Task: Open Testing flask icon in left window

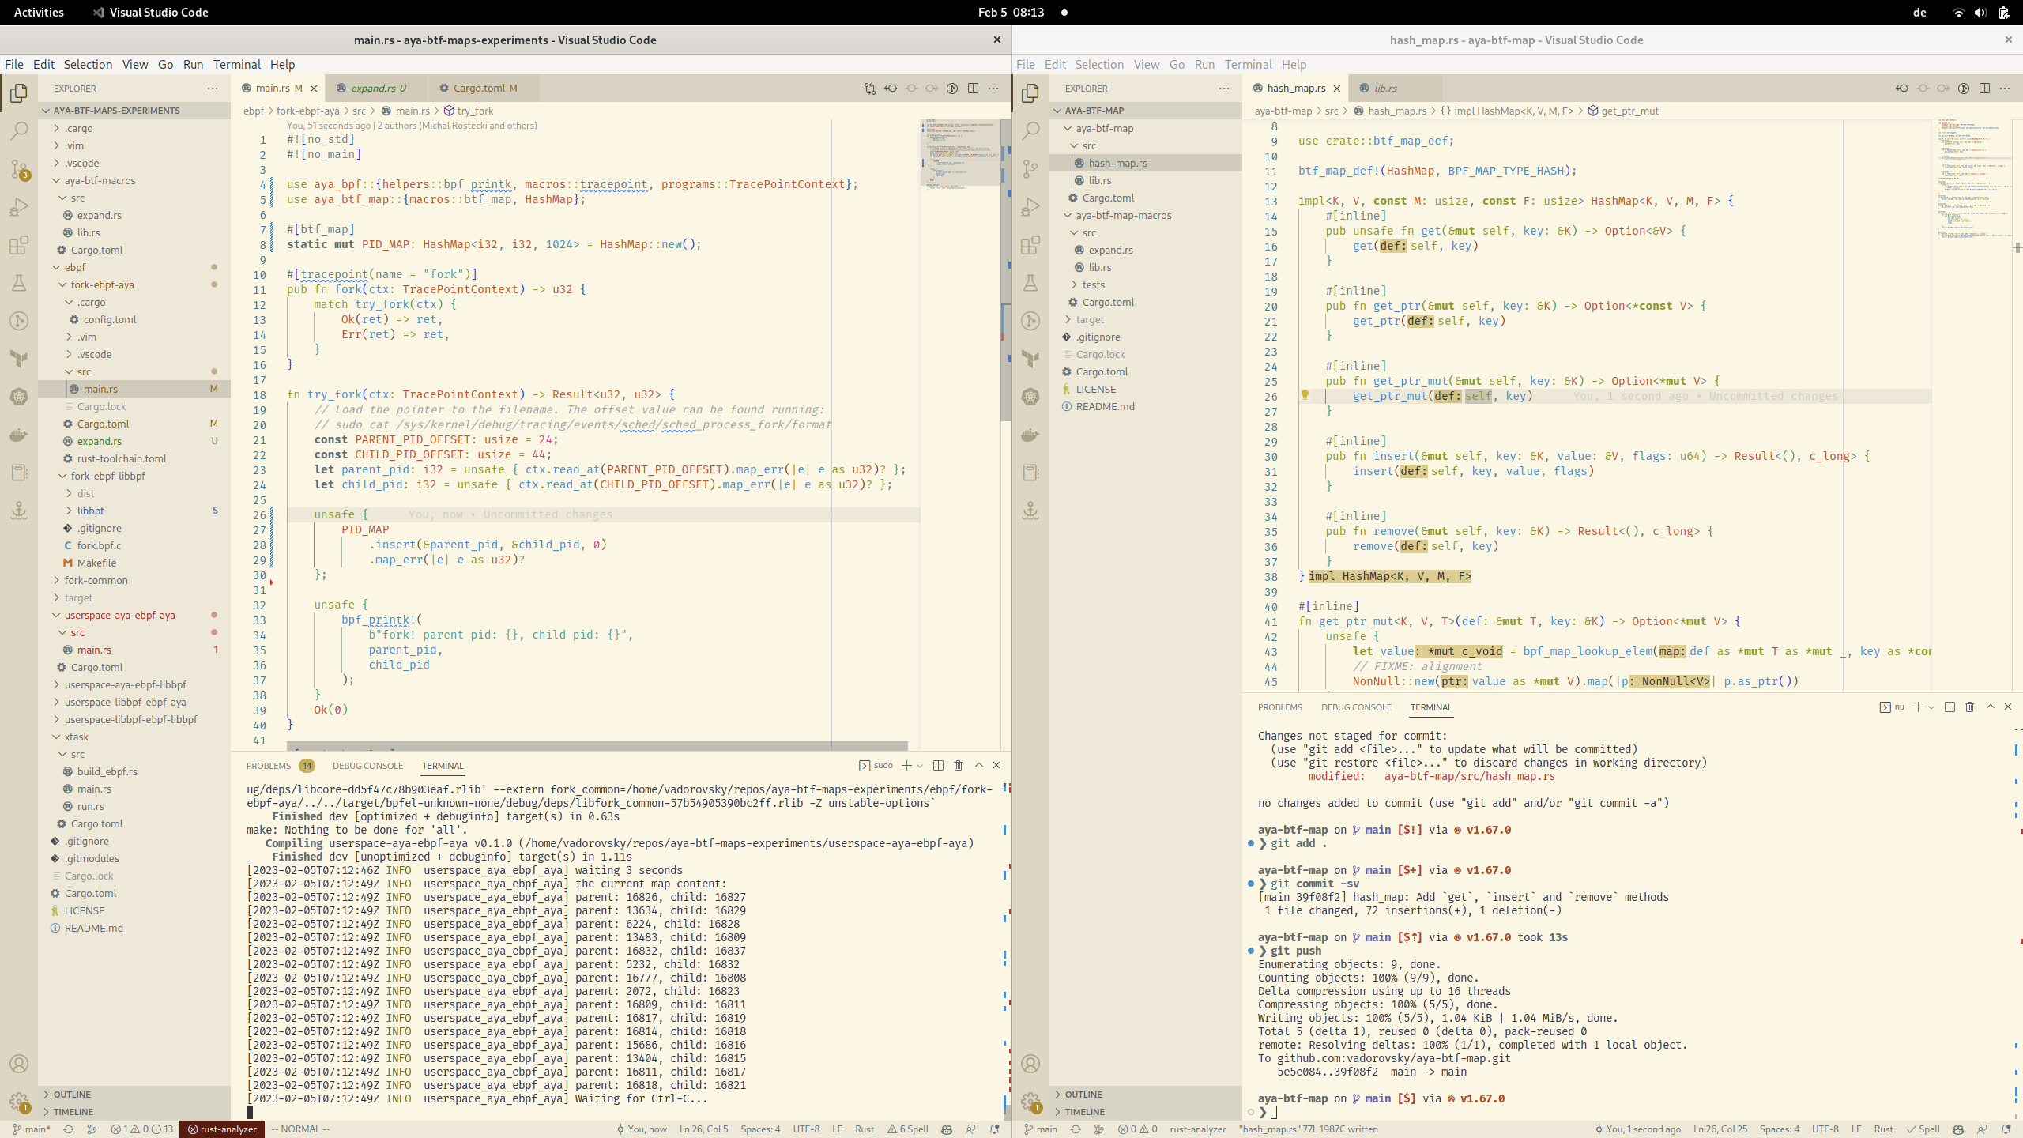Action: (x=19, y=283)
